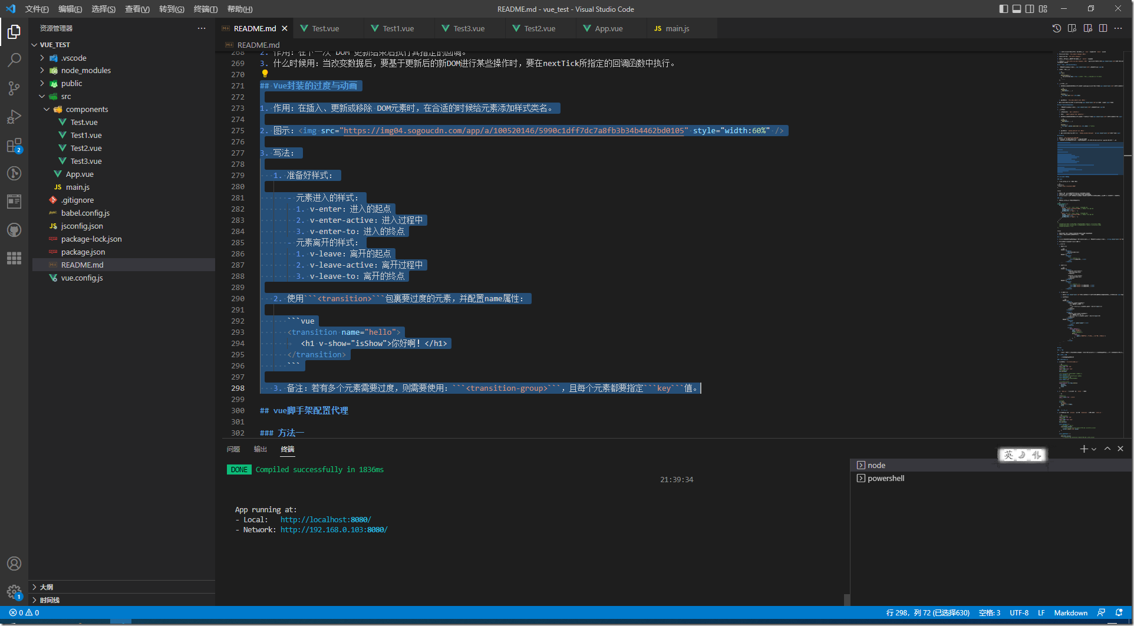The image size is (1134, 626).
Task: Open the localhost:8080 link in terminal
Action: tap(325, 520)
